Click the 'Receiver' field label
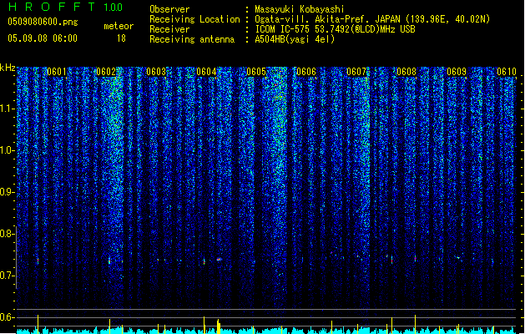Screen dimensions: 525x334 point(169,29)
